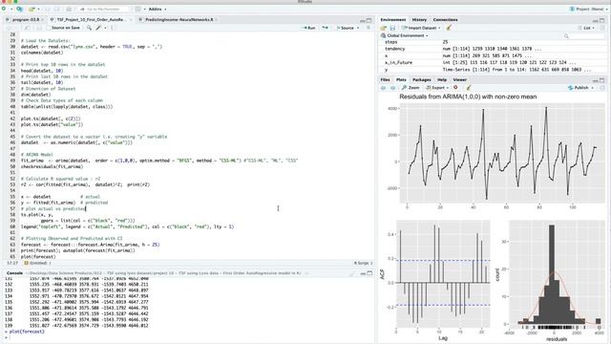Screen dimensions: 611x344
Task: Click code line 50 checkresiduals(fit_arima)
Action: pos(52,166)
